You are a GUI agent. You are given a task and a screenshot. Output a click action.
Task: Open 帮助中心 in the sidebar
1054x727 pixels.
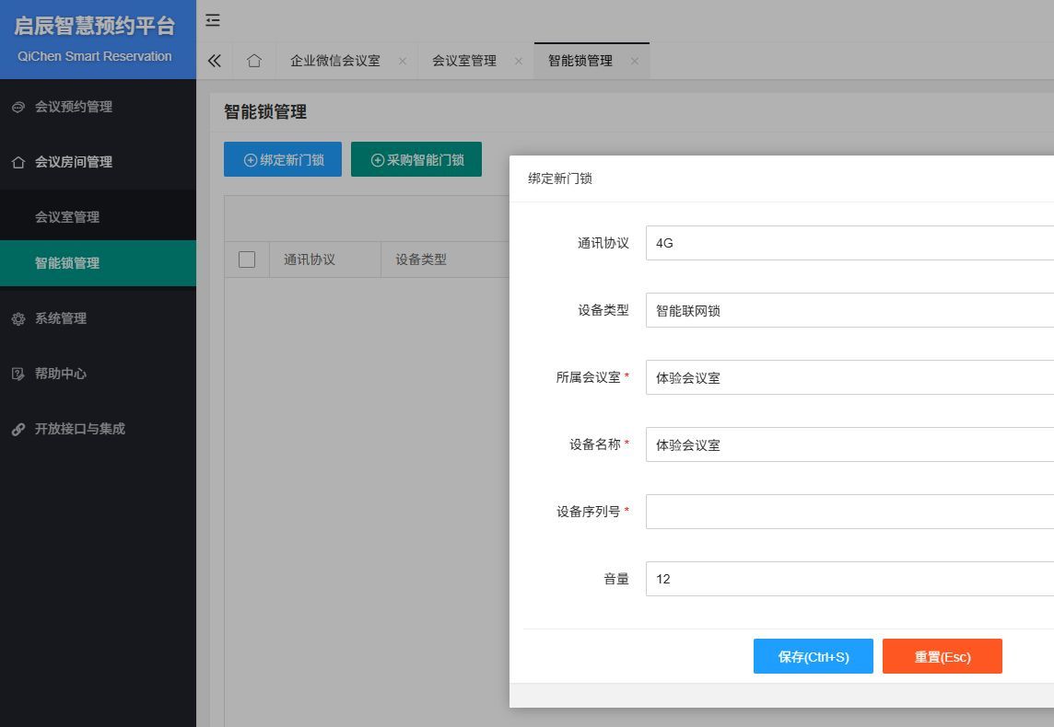61,374
